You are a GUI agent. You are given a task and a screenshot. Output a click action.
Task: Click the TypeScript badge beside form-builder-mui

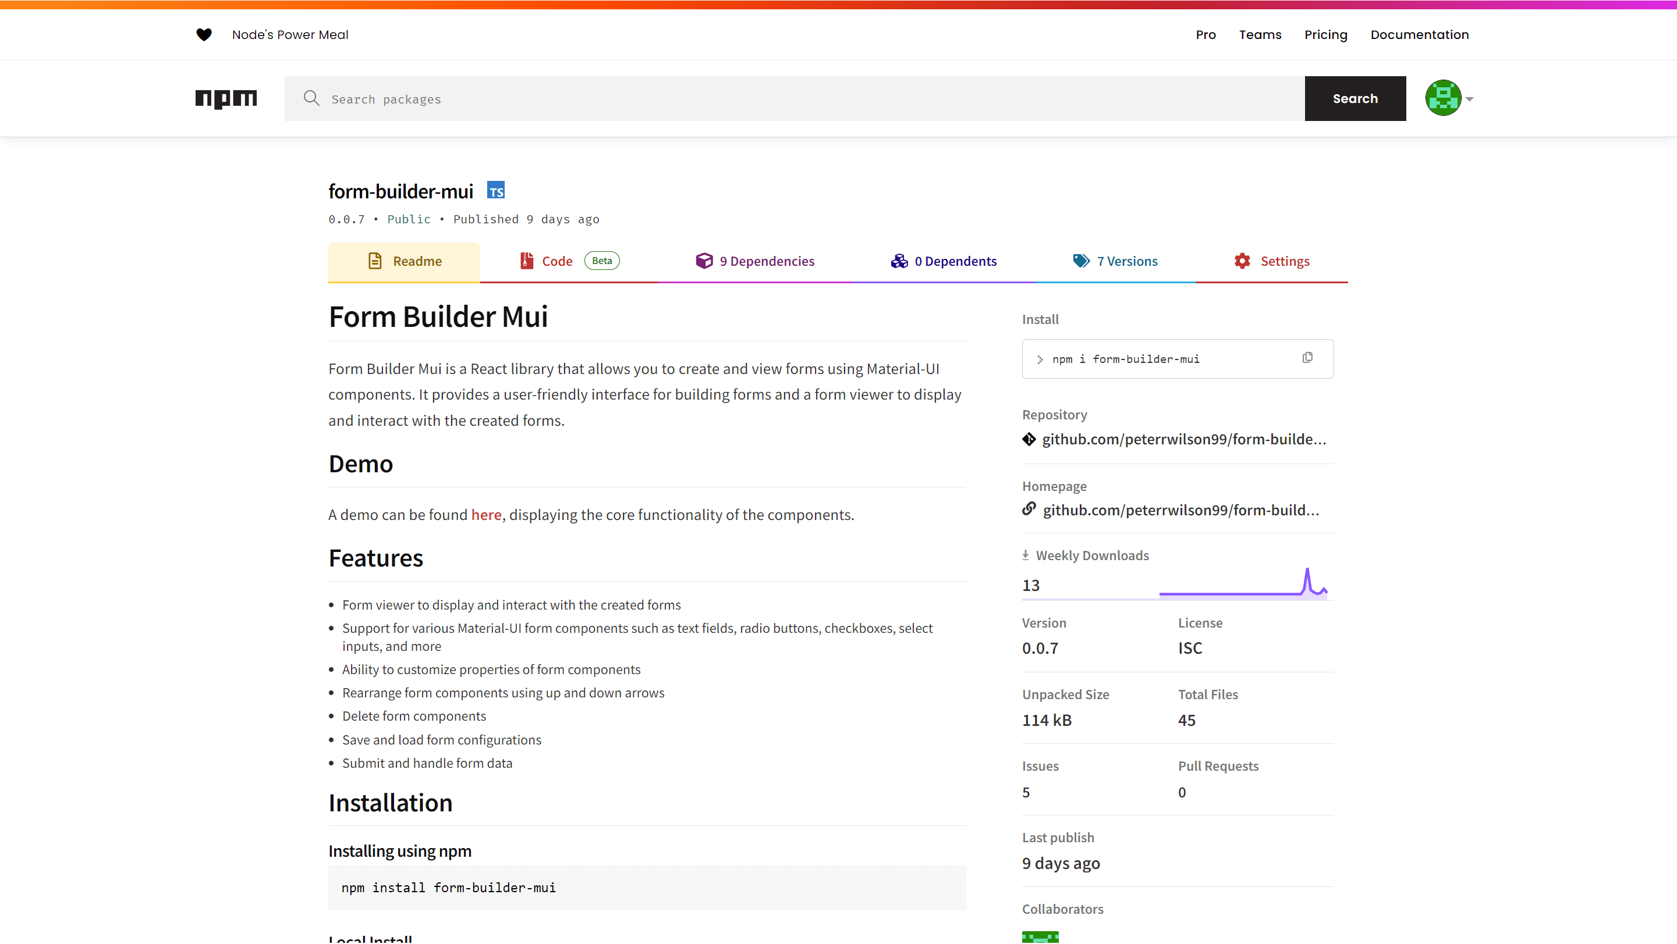coord(496,189)
